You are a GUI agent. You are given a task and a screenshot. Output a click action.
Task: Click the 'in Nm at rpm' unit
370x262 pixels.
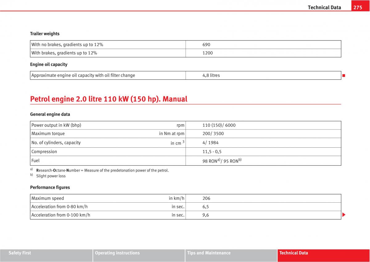[x=172, y=134]
